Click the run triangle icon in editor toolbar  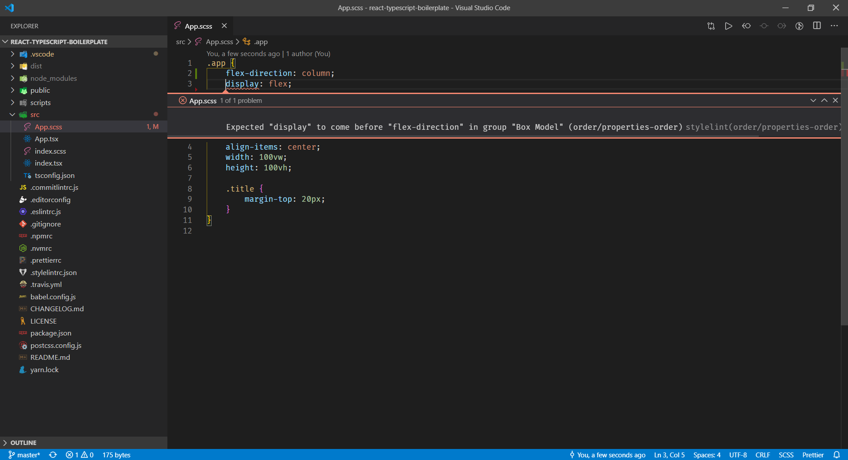[729, 26]
